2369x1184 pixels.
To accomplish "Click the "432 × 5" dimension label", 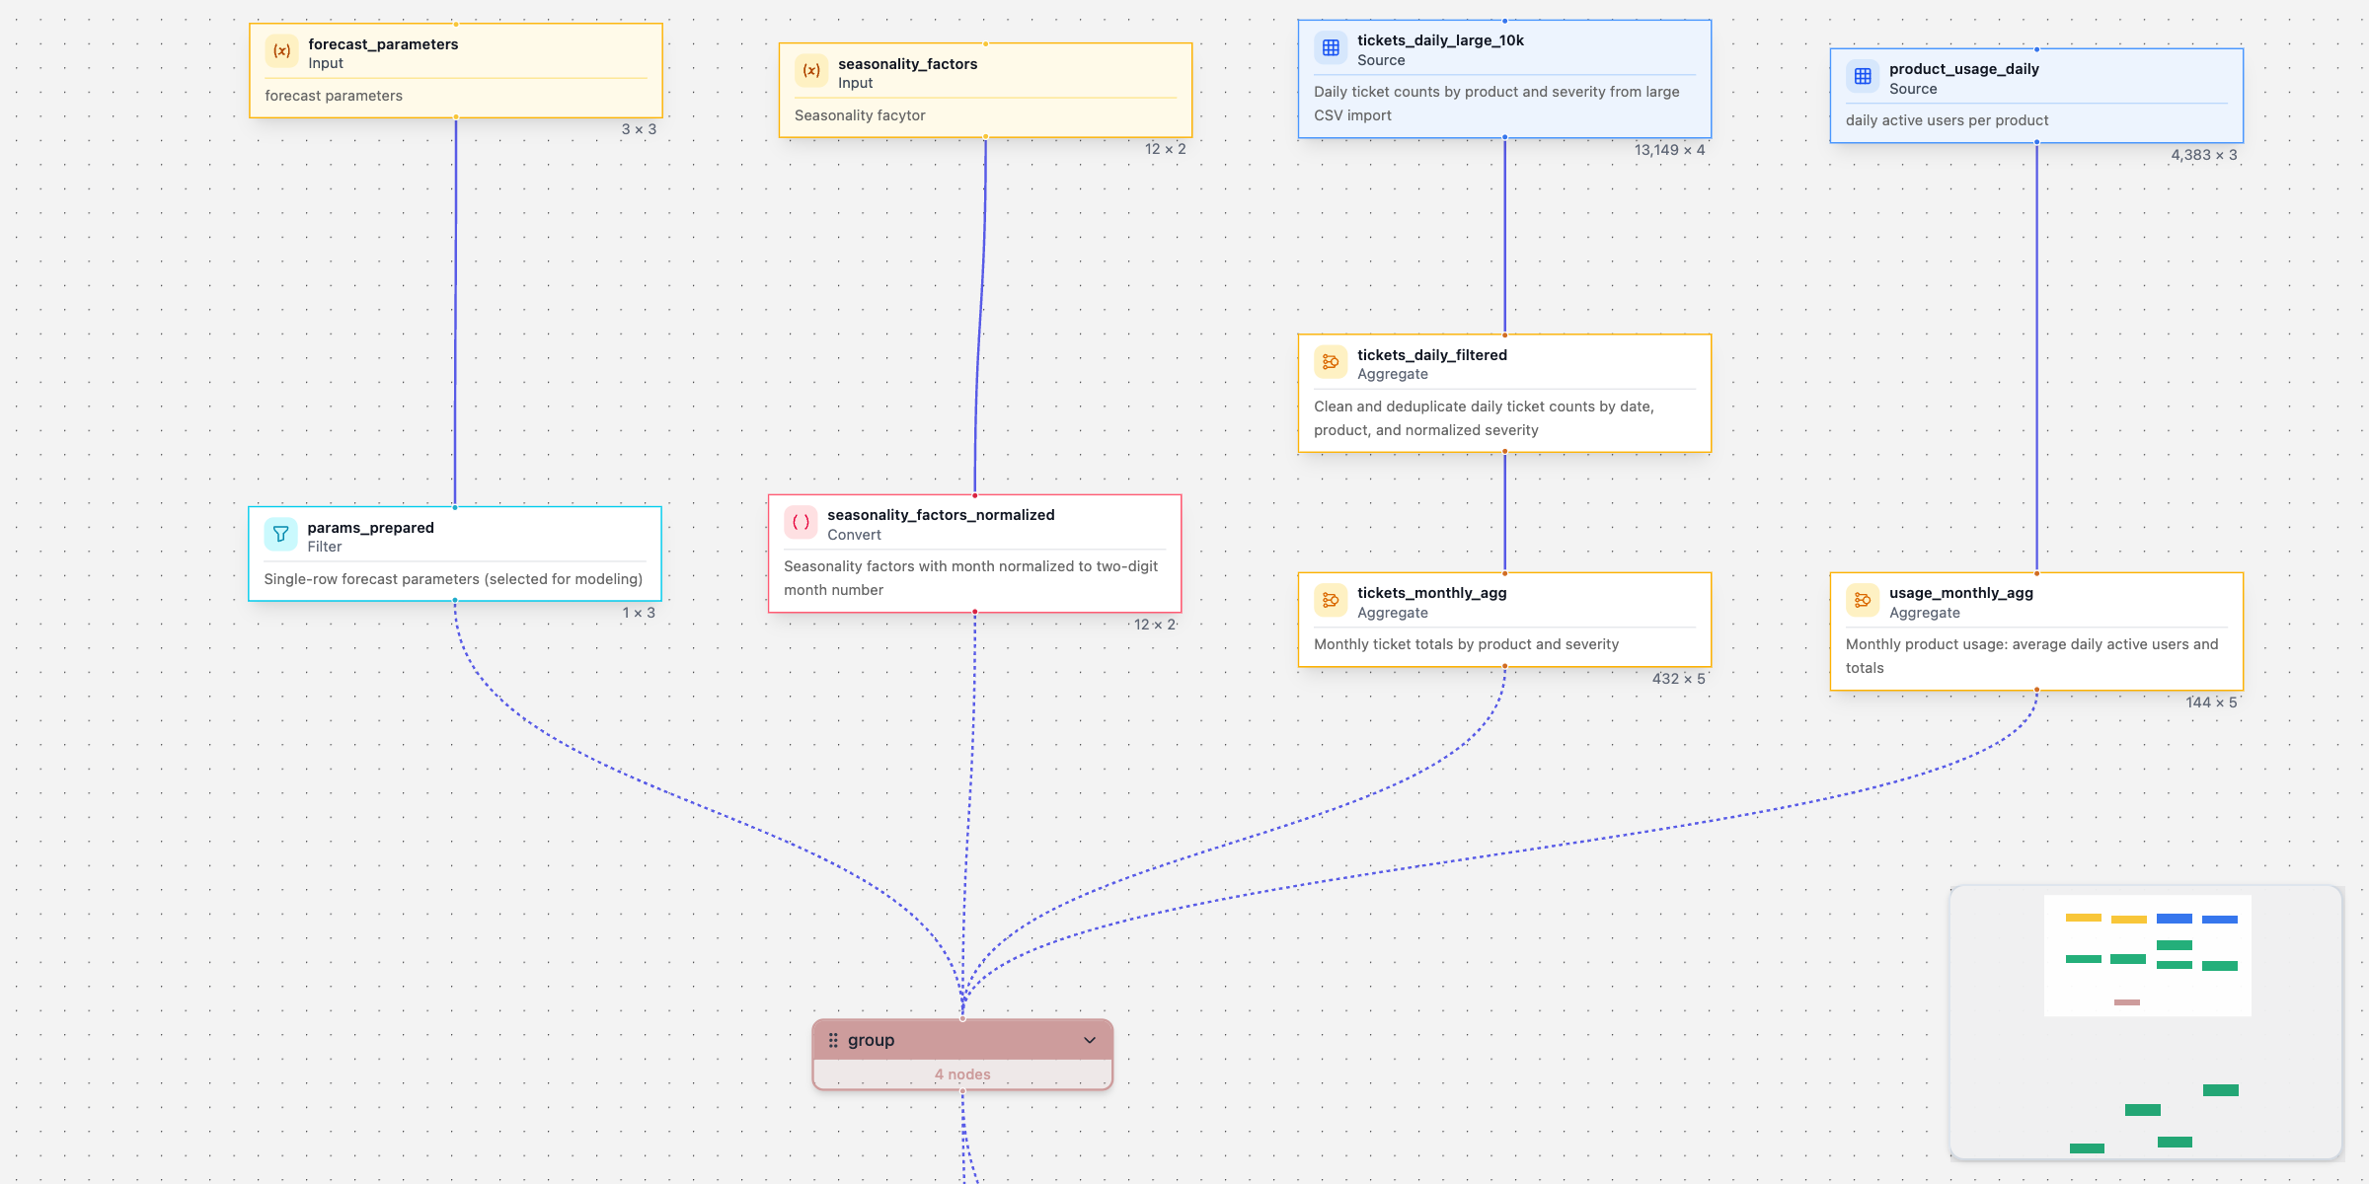I will click(x=1678, y=679).
